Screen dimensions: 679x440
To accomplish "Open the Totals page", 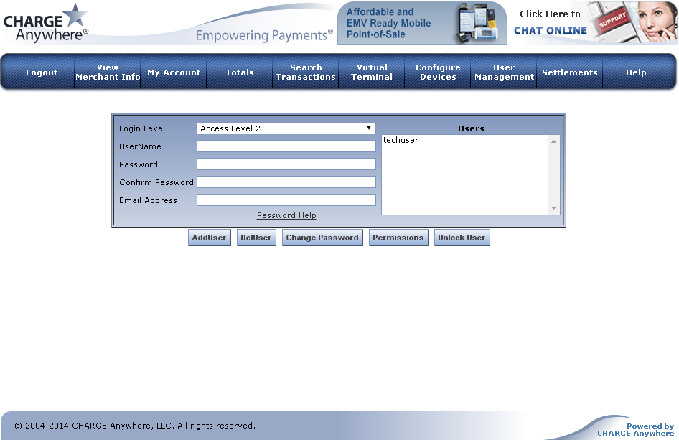I will pyautogui.click(x=240, y=72).
